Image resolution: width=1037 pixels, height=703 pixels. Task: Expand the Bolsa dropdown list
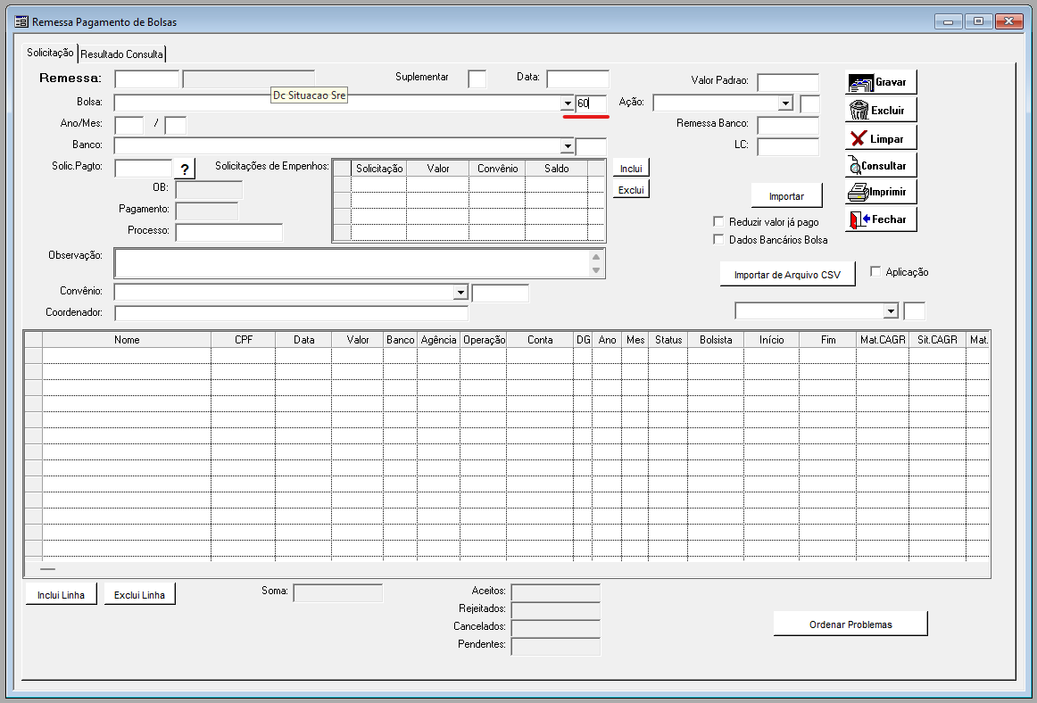pos(568,103)
